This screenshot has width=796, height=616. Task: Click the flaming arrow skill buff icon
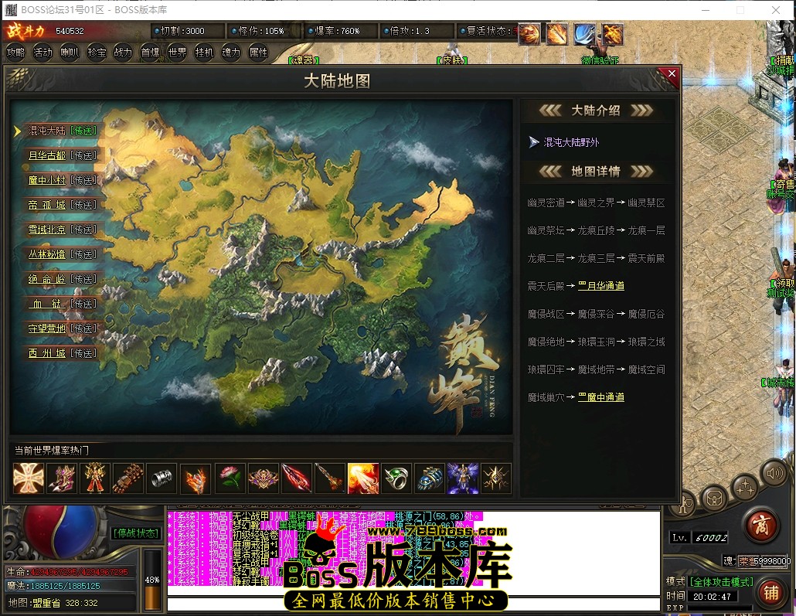[556, 33]
